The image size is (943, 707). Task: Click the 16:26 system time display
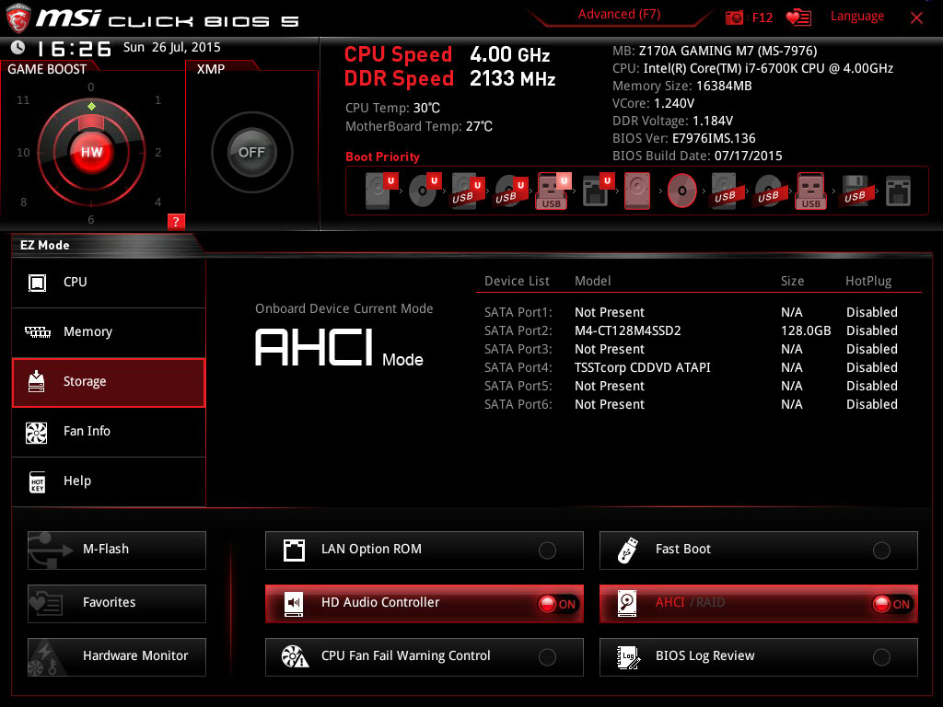click(x=75, y=48)
